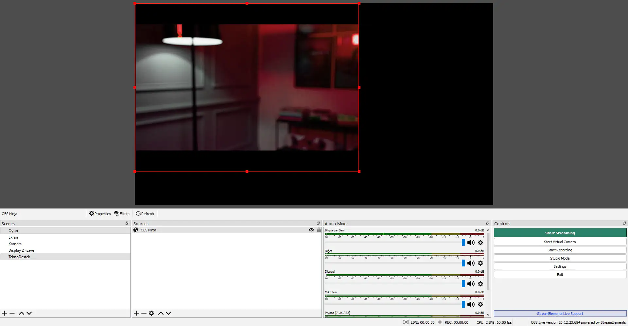Screen dimensions: 628x326
Task: Adjust the Diğer volume slider handle
Action: (x=463, y=263)
